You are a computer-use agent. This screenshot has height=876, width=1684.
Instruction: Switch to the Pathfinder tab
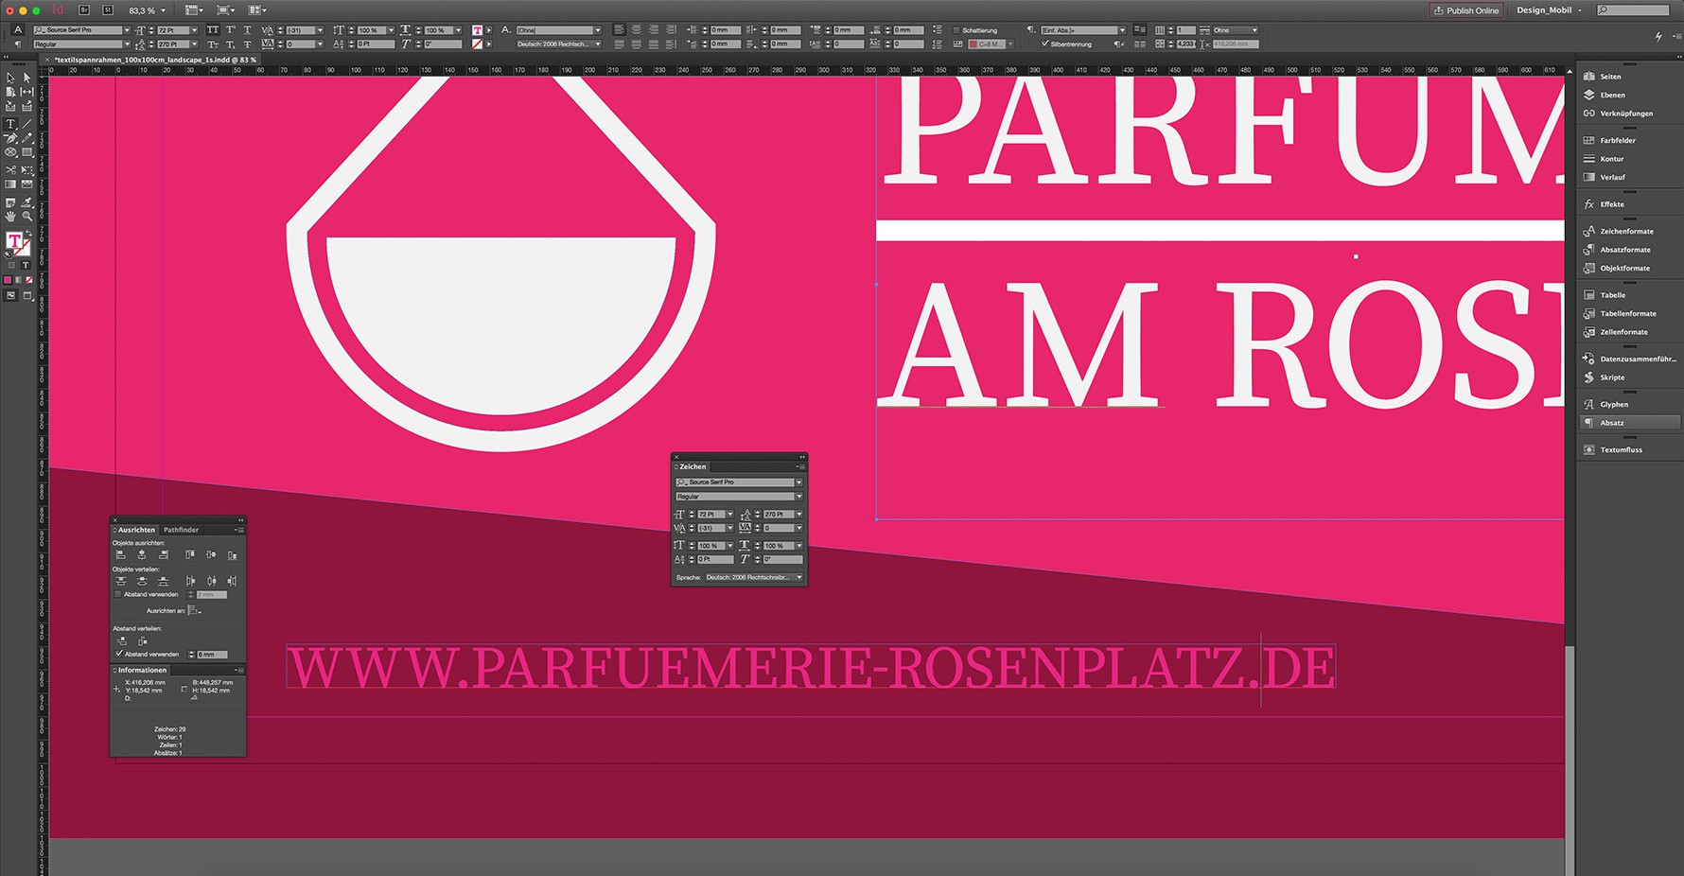click(181, 530)
